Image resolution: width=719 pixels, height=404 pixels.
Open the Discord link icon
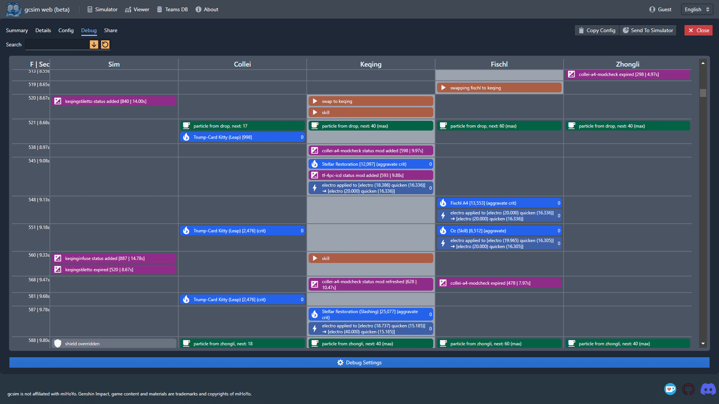(708, 389)
